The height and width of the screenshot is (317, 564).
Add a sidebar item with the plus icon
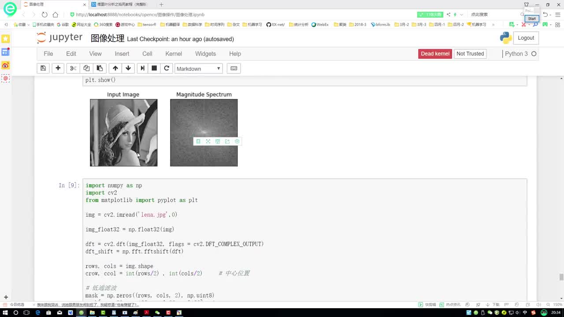[x=6, y=297]
